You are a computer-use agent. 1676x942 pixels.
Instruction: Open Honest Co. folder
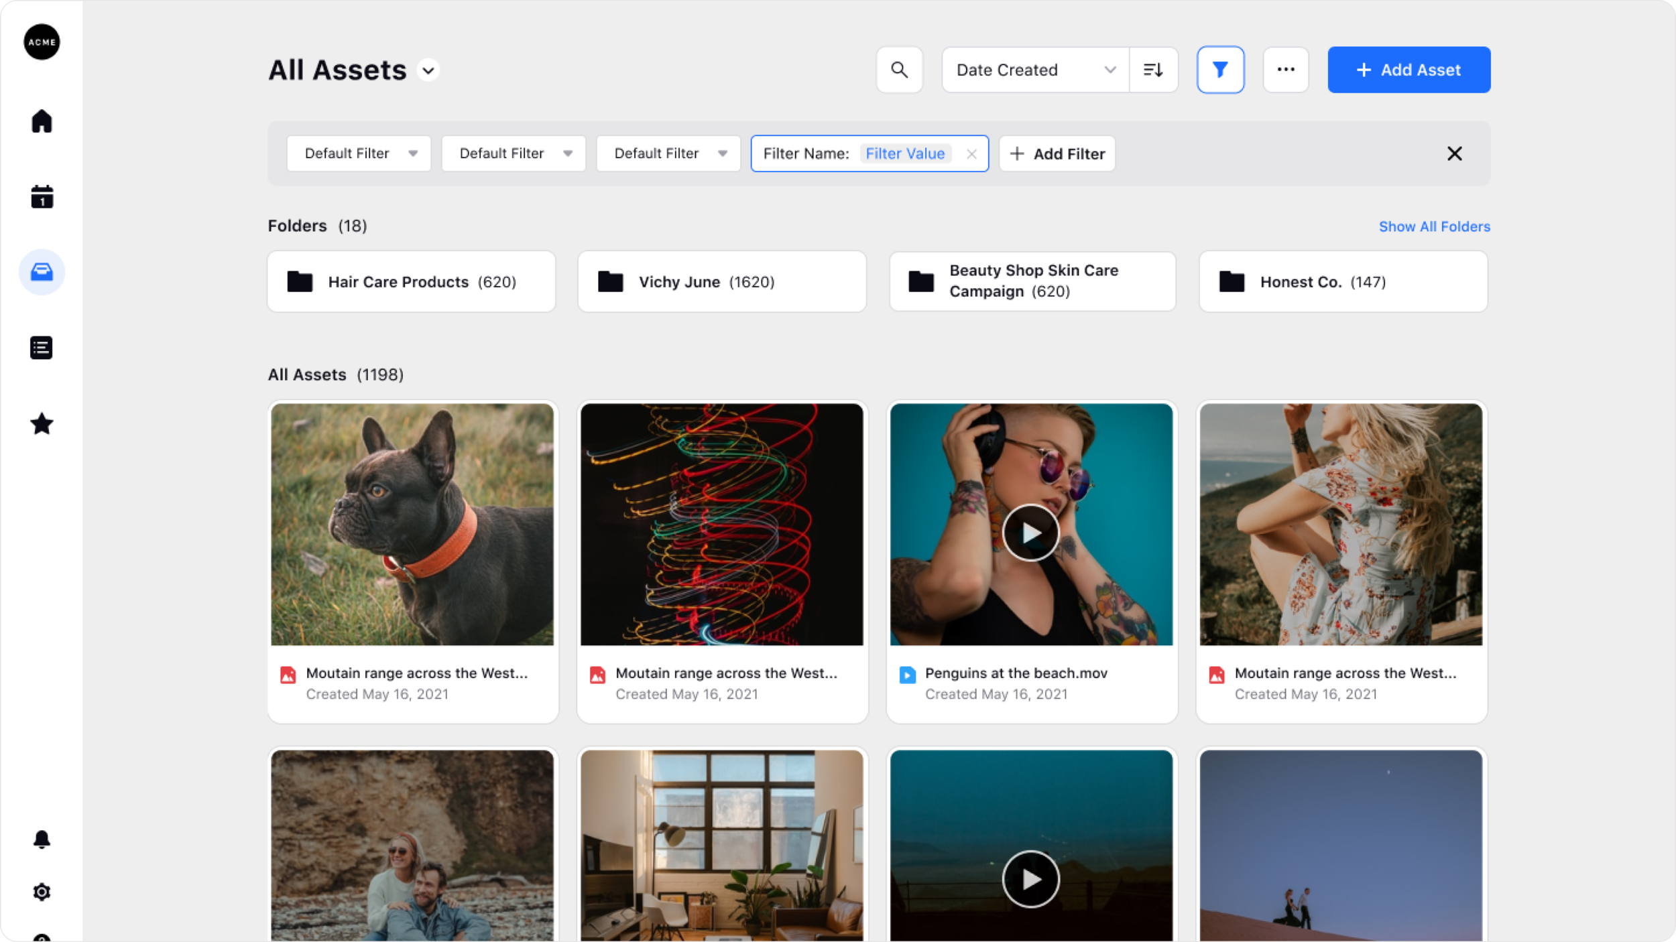1343,281
